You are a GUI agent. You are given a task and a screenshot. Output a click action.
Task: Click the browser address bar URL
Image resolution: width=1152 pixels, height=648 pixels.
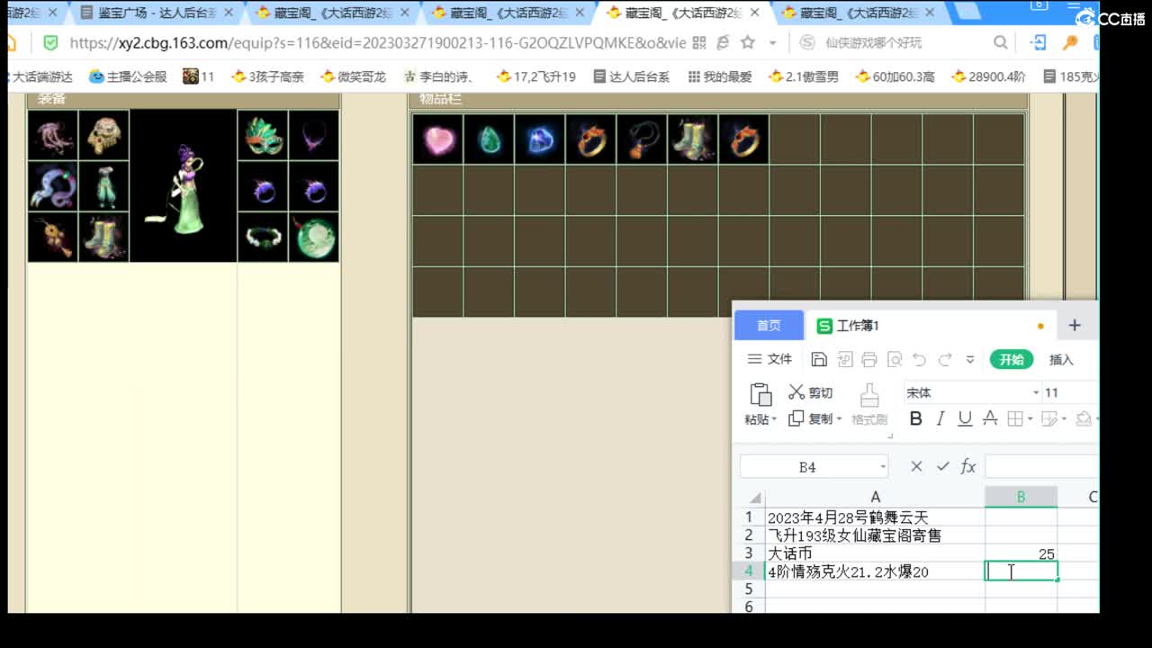pos(378,43)
